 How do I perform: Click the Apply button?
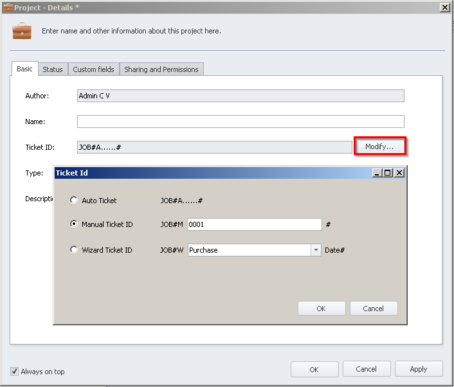pyautogui.click(x=419, y=369)
